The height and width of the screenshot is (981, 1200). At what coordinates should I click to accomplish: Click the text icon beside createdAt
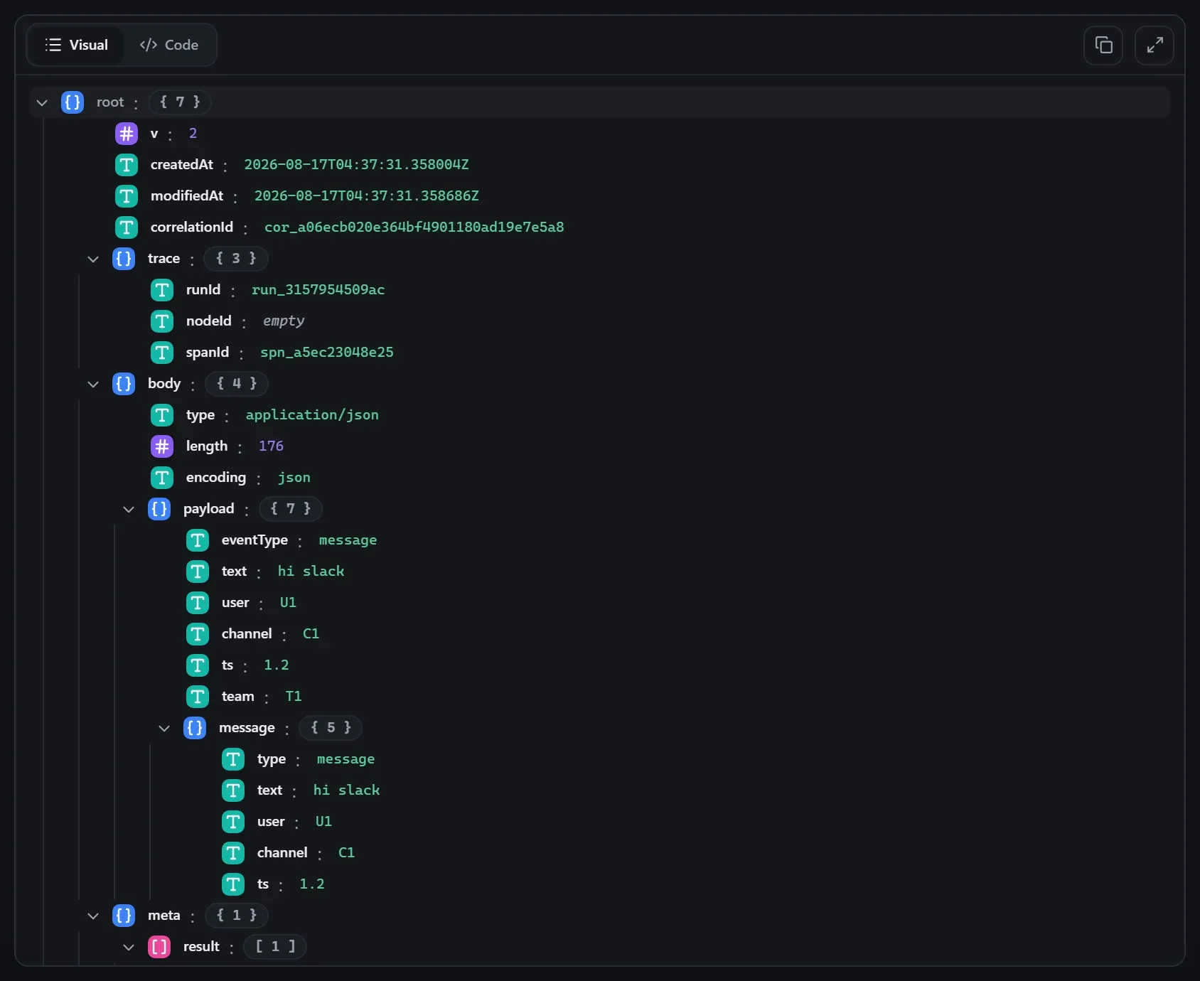127,165
